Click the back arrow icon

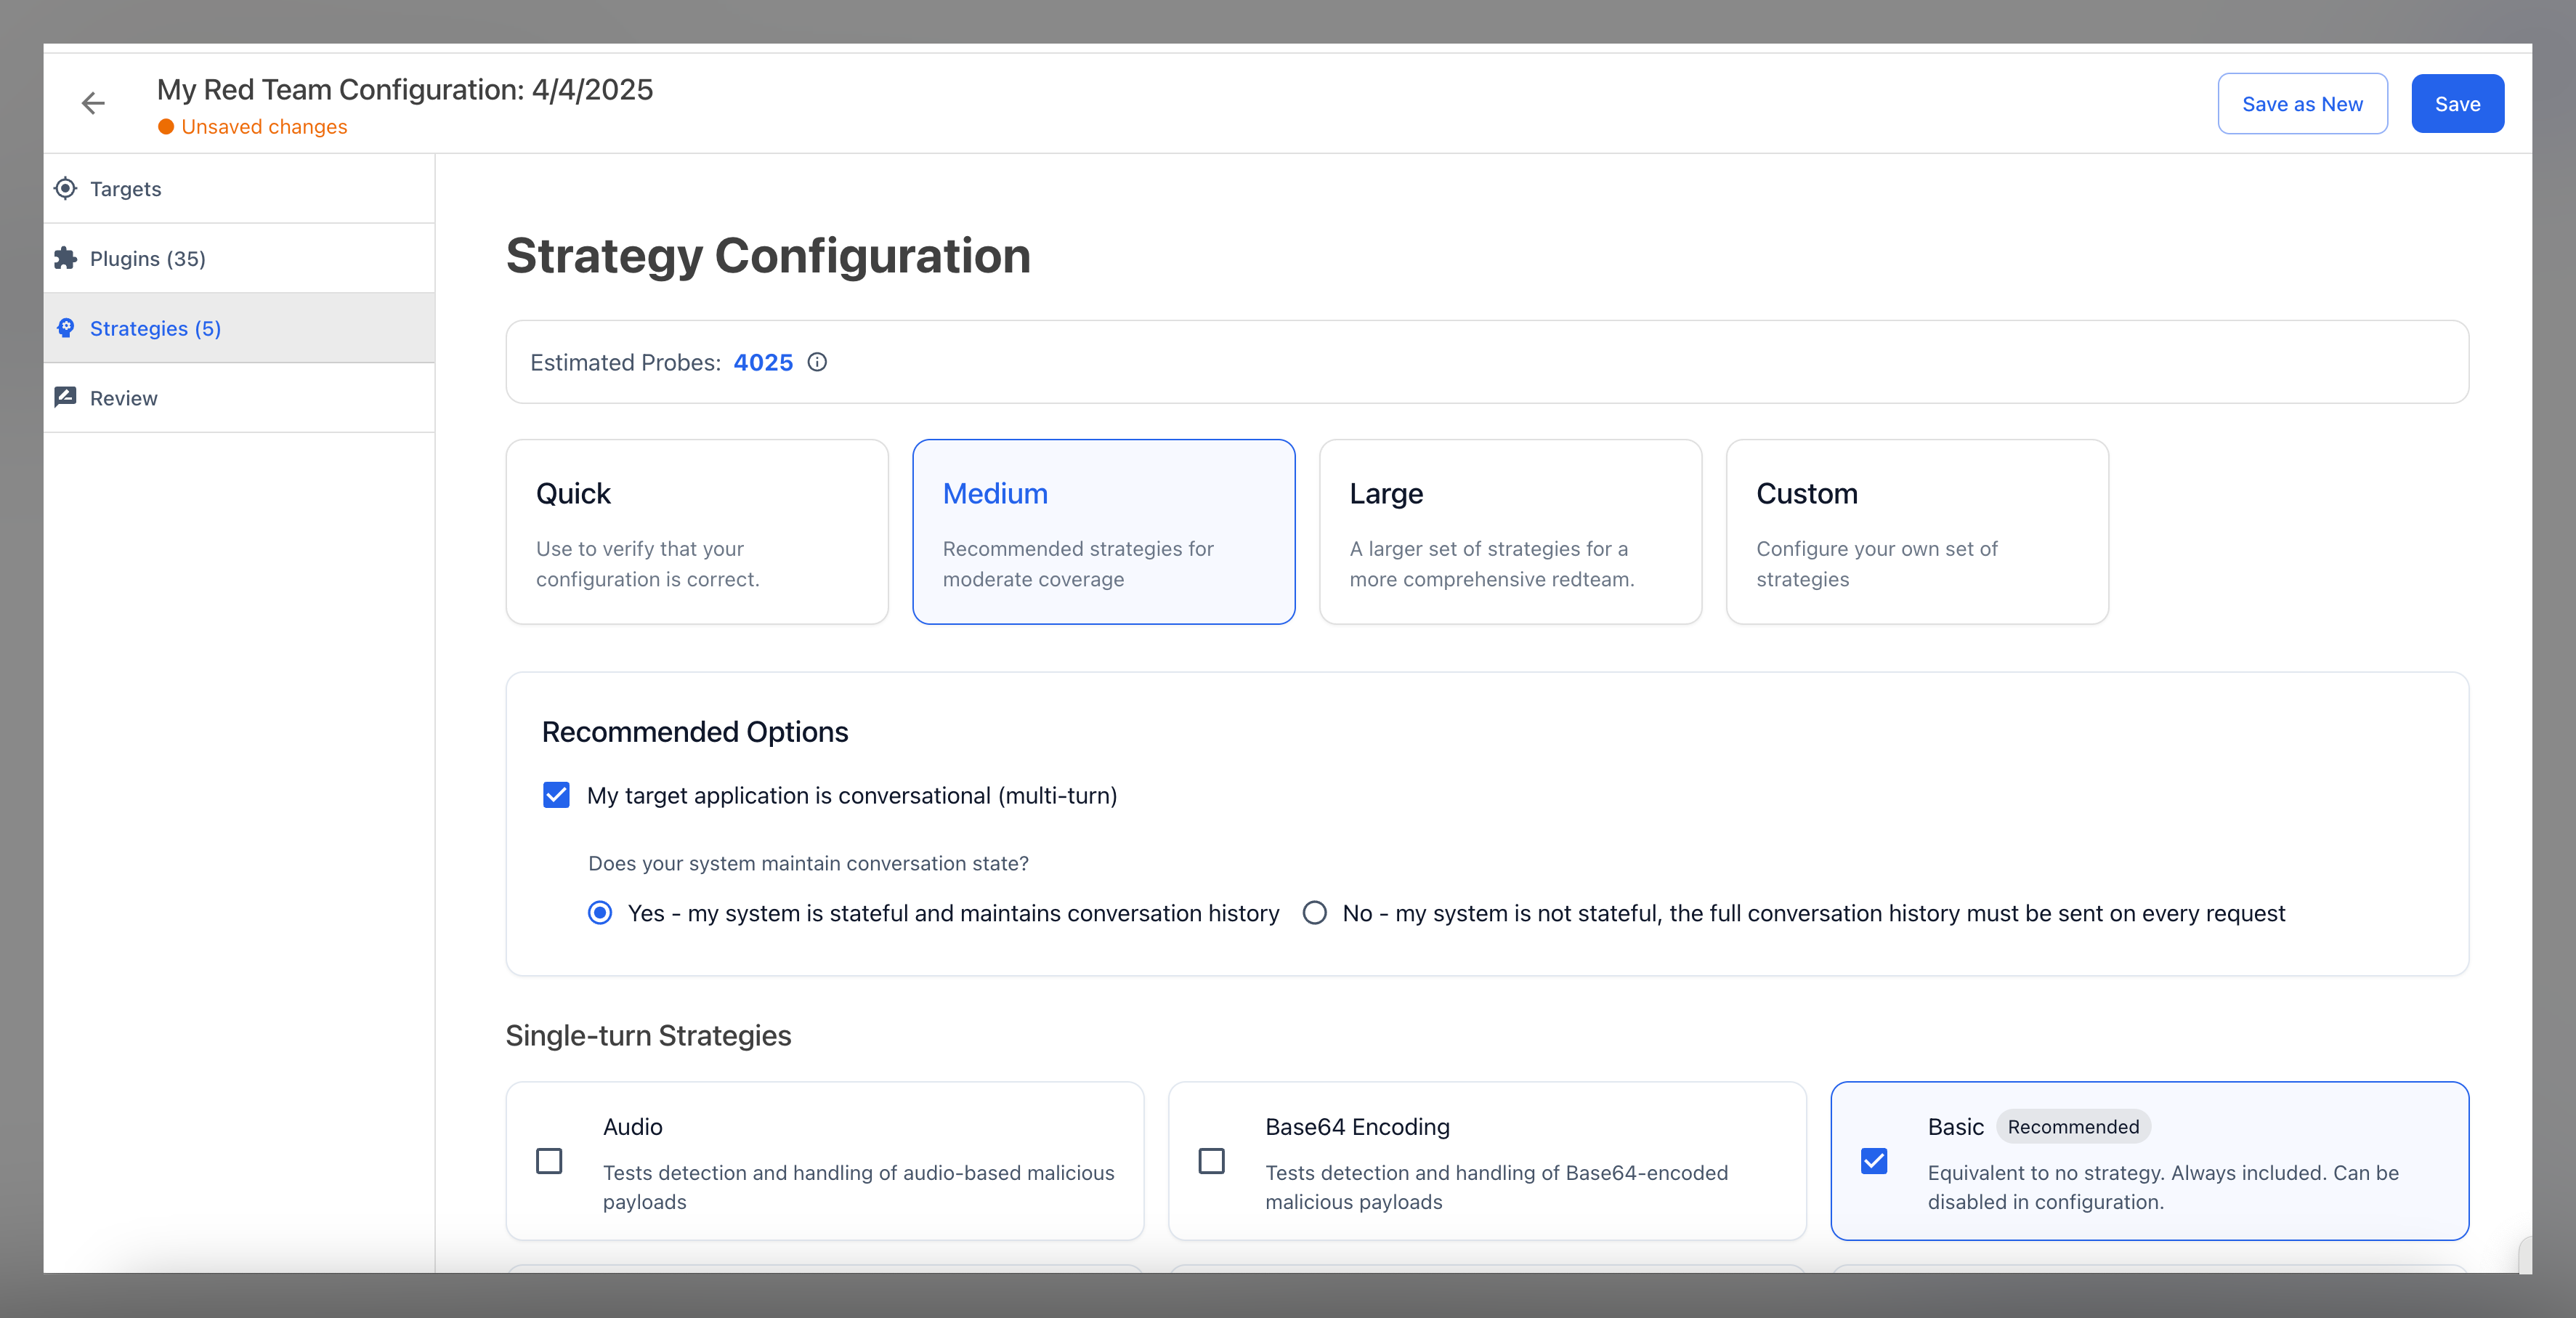tap(93, 103)
